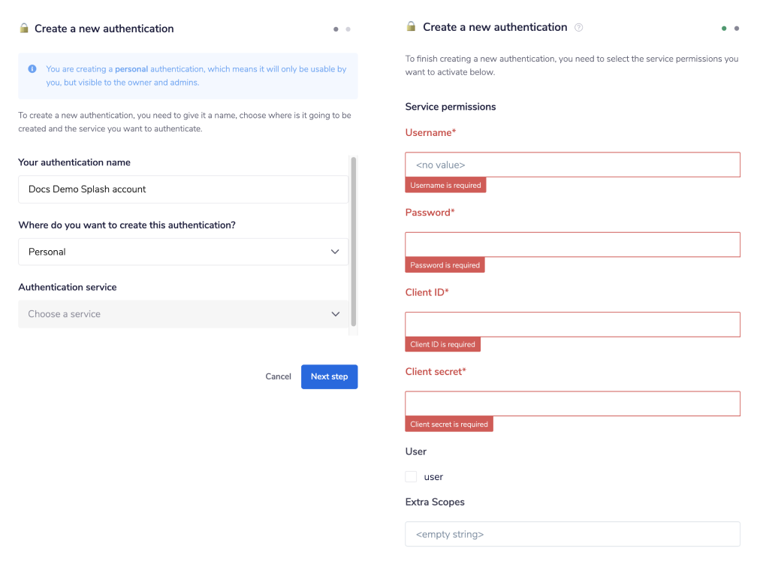Focus the Username input field
763x568 pixels.
point(572,165)
